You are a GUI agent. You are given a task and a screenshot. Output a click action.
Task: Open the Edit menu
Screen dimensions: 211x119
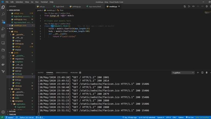pos(12,2)
